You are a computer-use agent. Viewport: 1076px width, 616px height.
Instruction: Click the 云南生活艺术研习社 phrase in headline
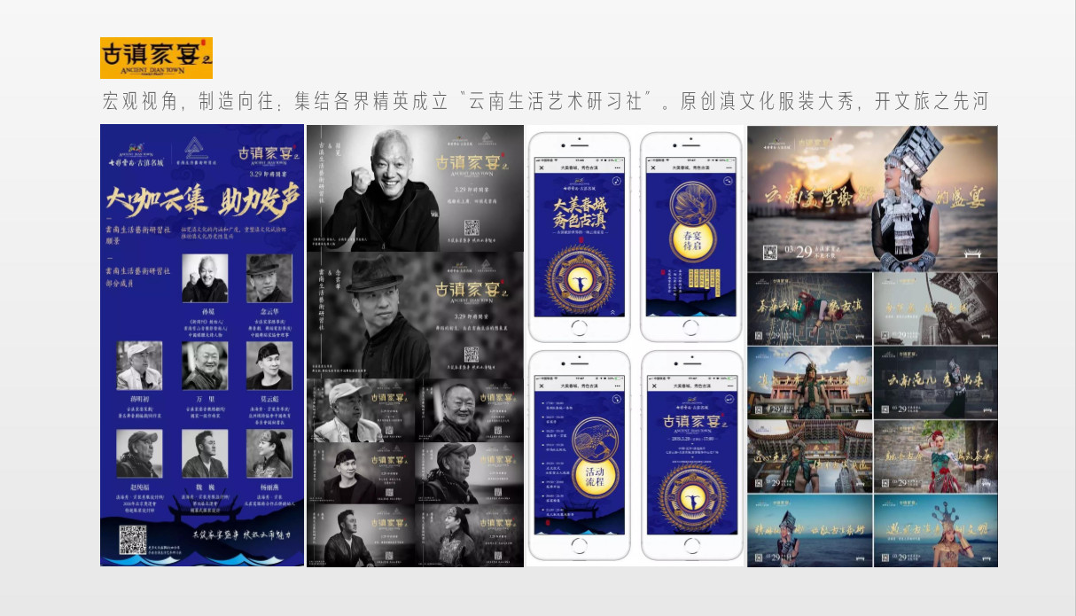tap(555, 101)
